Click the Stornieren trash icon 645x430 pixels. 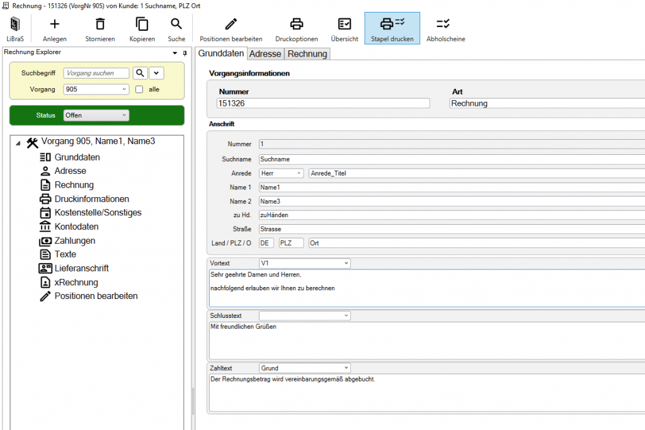click(x=100, y=25)
